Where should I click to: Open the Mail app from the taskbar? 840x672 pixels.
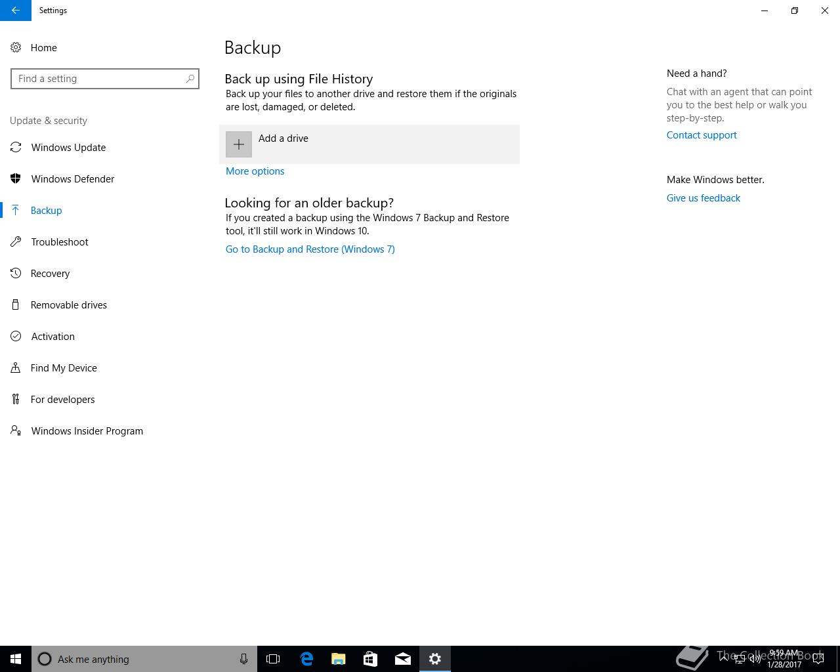[402, 659]
